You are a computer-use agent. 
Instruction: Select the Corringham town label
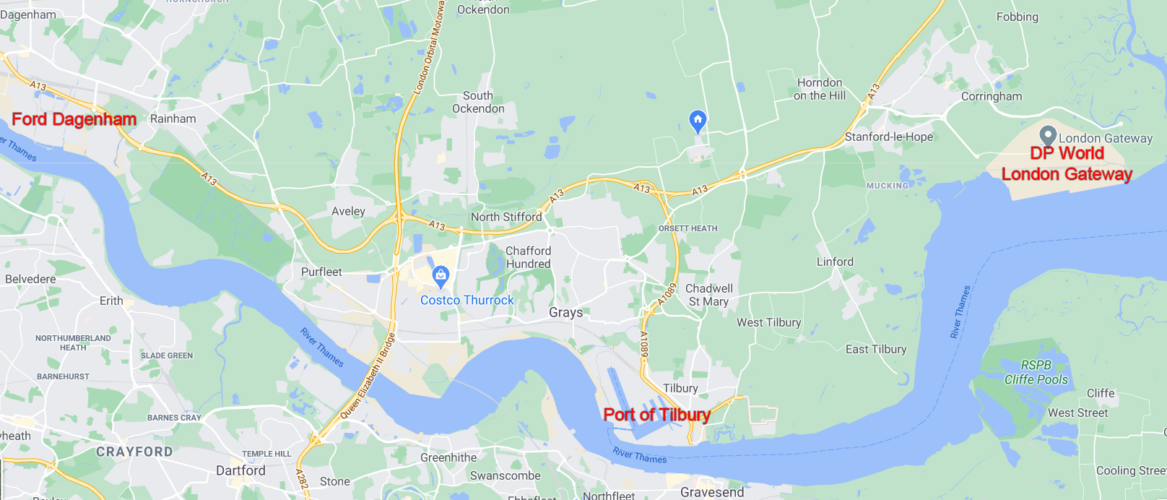coord(992,96)
